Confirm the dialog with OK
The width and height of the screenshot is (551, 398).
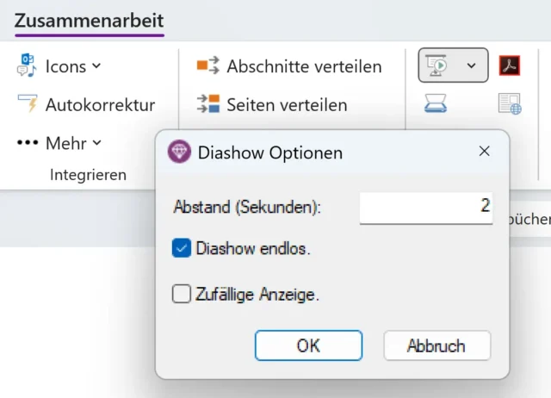coord(308,345)
